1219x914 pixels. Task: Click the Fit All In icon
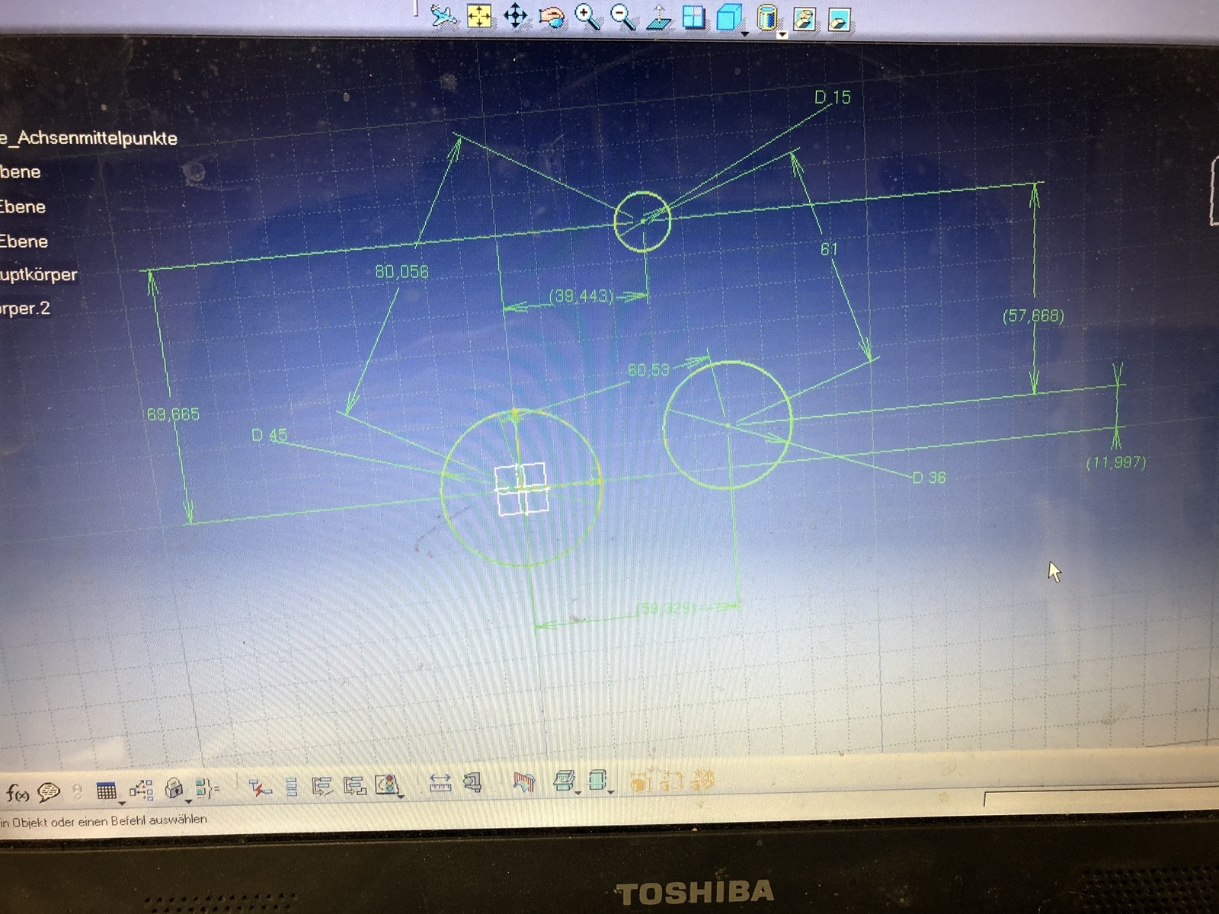(x=479, y=16)
